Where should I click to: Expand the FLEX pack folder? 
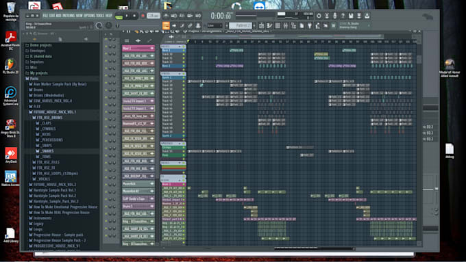(x=37, y=107)
